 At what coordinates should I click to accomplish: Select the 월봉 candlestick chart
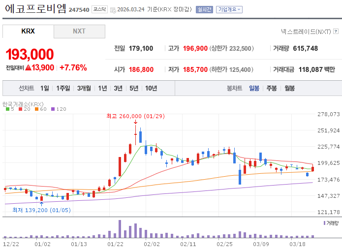point(289,88)
